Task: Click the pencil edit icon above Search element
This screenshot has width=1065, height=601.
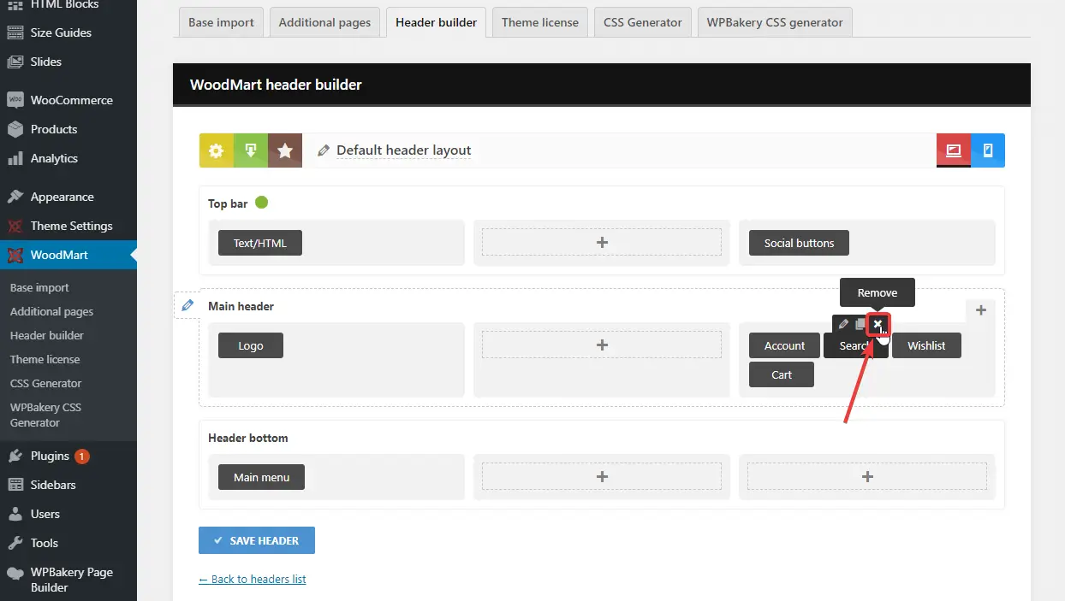Action: tap(843, 324)
